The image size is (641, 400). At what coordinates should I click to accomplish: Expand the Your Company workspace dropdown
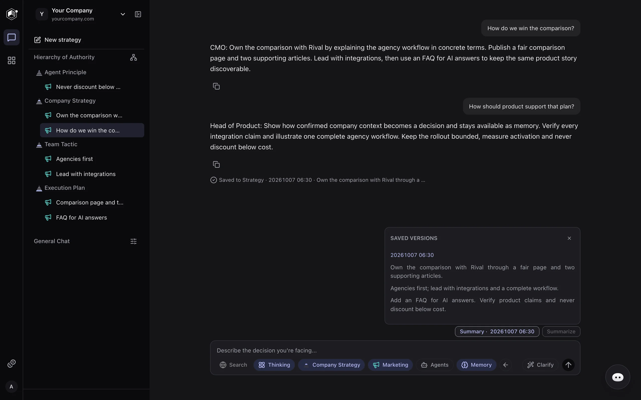(x=123, y=14)
